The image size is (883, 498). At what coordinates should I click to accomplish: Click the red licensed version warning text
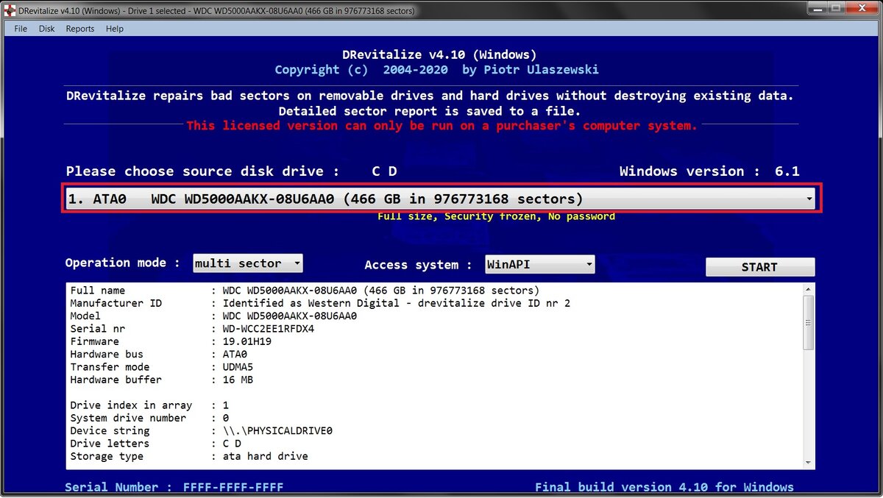pos(441,126)
